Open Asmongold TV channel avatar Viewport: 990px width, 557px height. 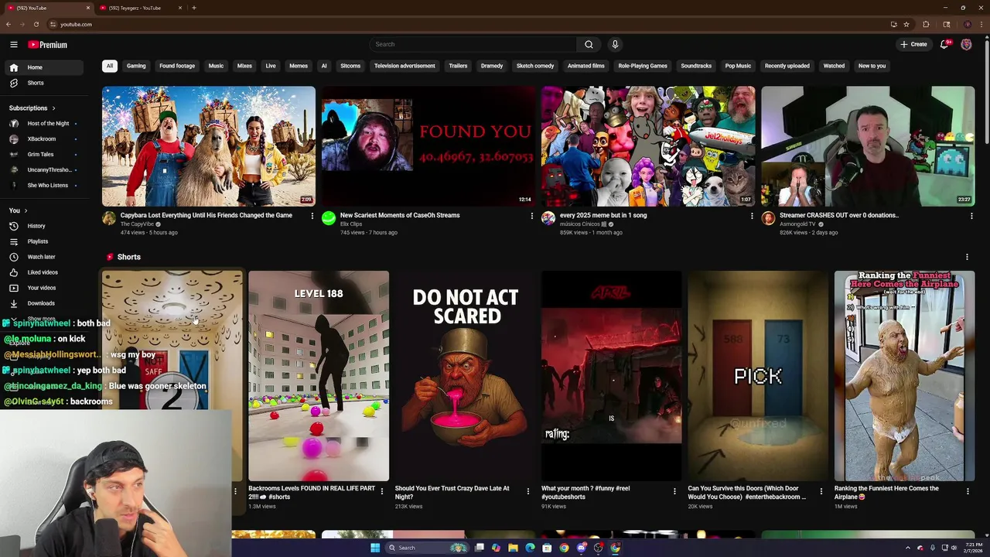click(768, 218)
